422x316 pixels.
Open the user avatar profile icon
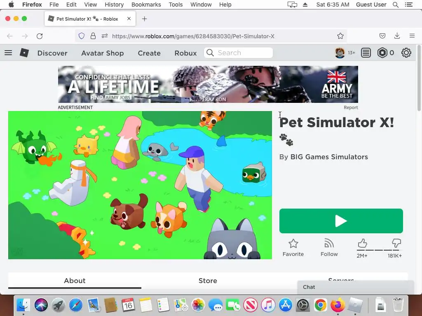340,53
